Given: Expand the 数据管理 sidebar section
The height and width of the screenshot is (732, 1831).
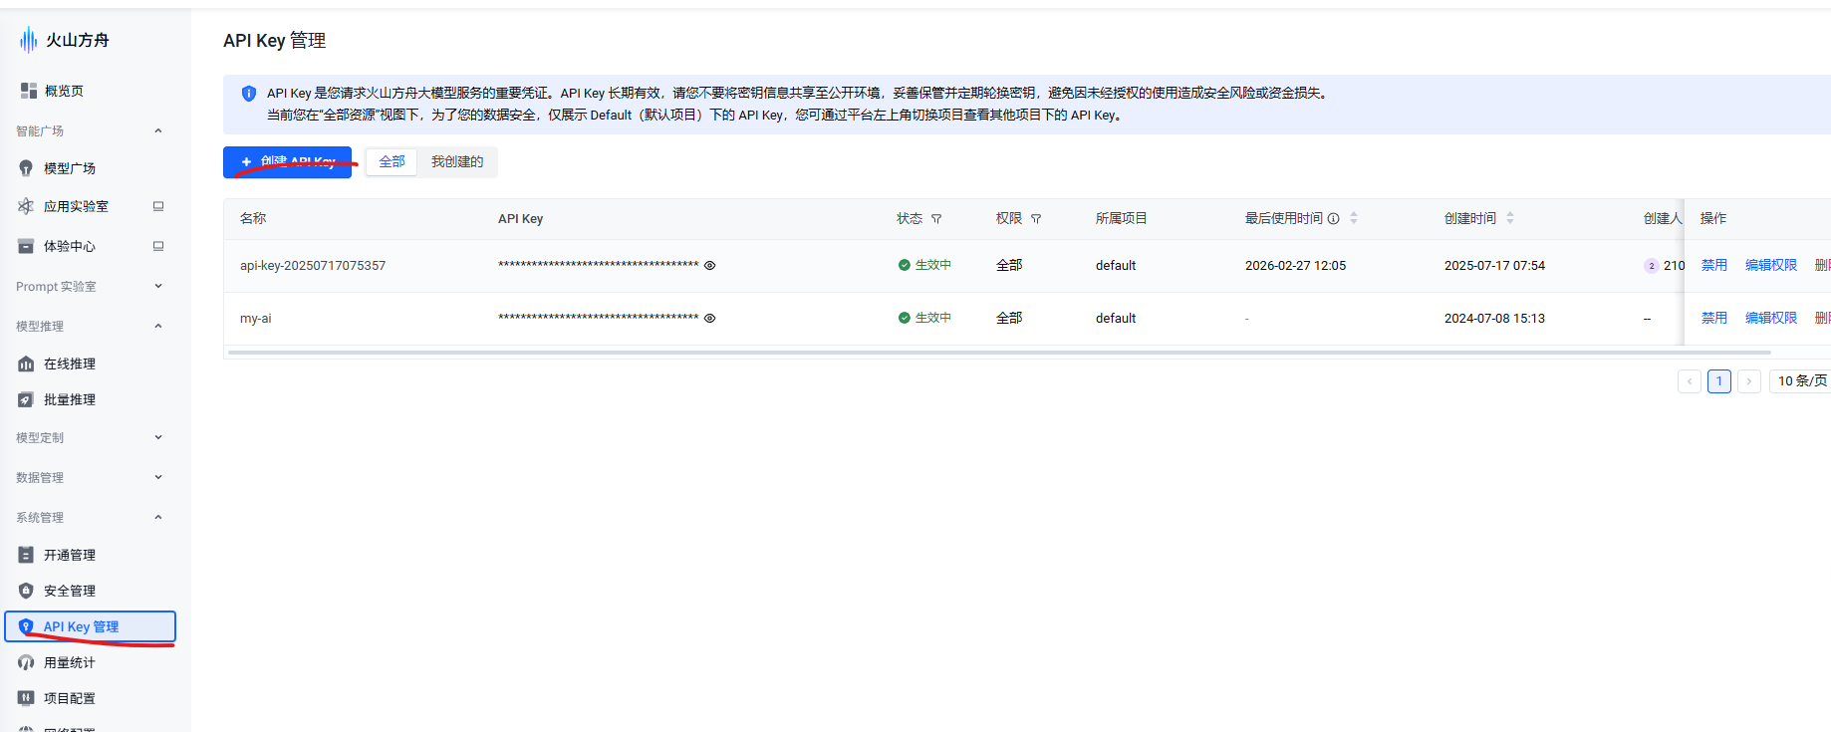Looking at the screenshot, I should (x=158, y=477).
